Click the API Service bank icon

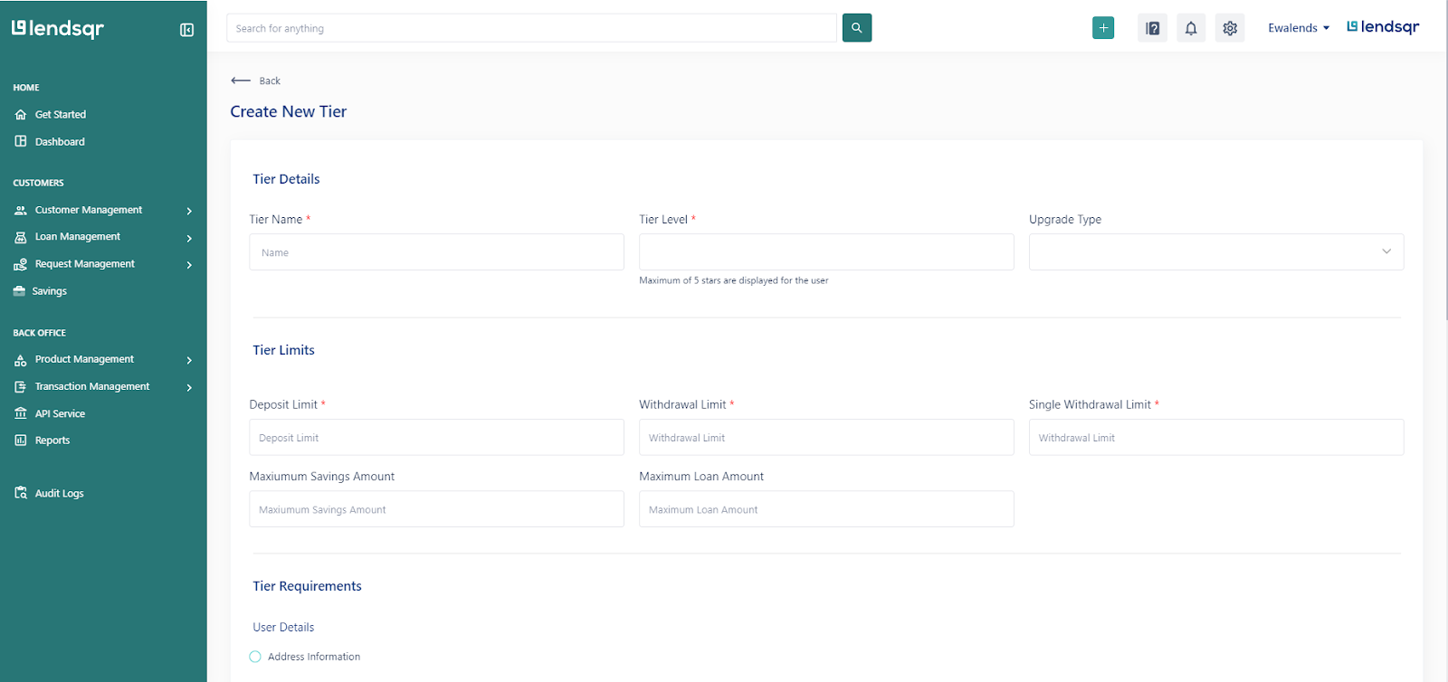[x=21, y=413]
